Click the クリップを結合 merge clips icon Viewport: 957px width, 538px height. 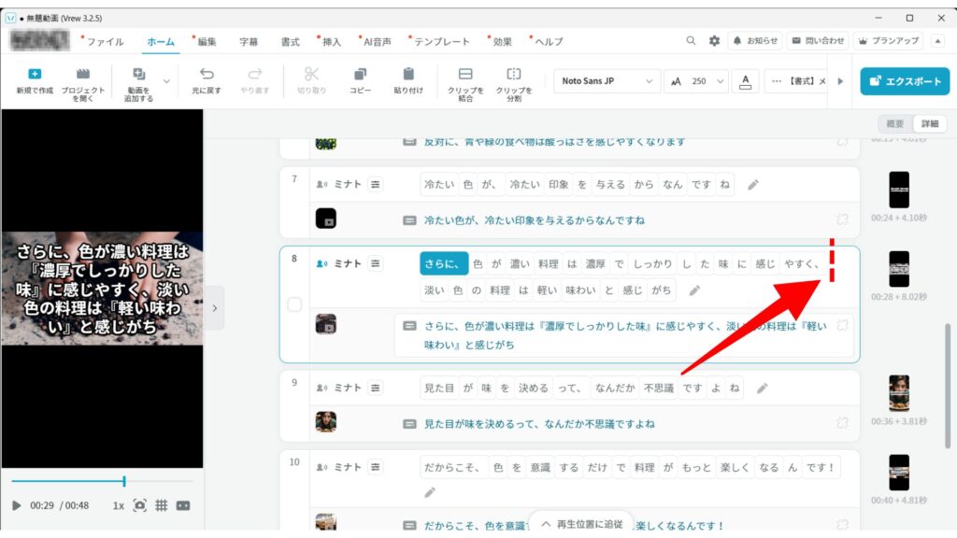tap(464, 74)
